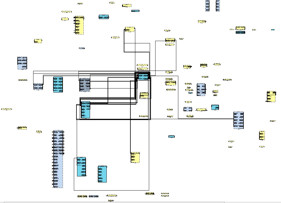Select the gray node block in the diagram
Viewport: 281px width, 203px height.
click(x=85, y=85)
